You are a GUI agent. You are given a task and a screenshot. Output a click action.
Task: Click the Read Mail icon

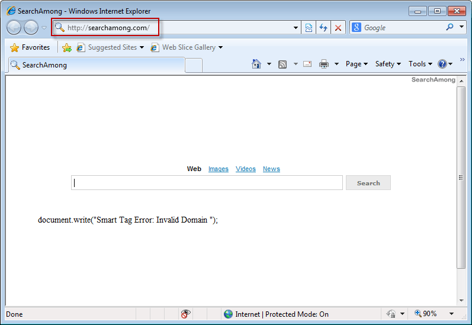click(307, 64)
